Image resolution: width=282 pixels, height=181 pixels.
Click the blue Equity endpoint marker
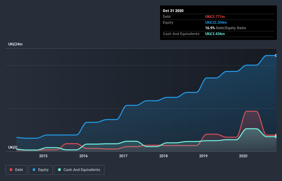[276, 55]
